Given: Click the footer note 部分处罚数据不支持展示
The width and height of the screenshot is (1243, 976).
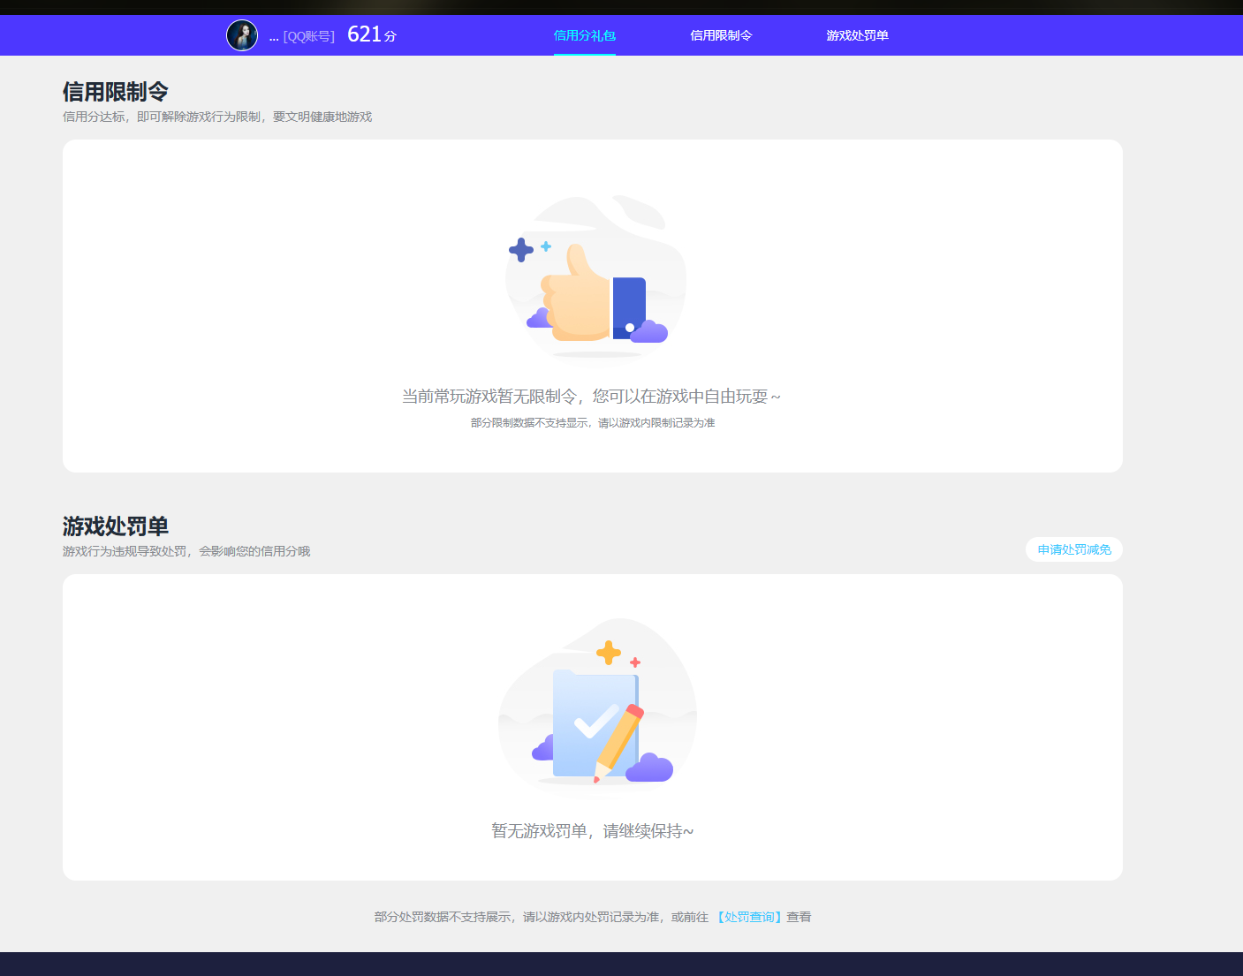Looking at the screenshot, I should tap(443, 917).
